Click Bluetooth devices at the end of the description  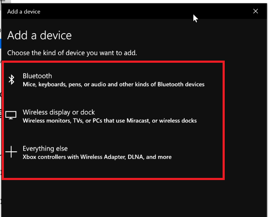(x=181, y=85)
